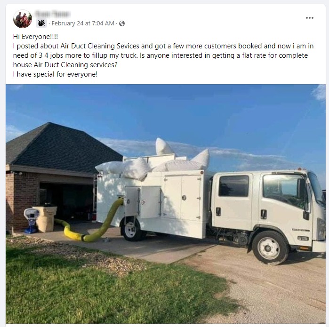Click the dark shingled house roof

click(x=63, y=147)
